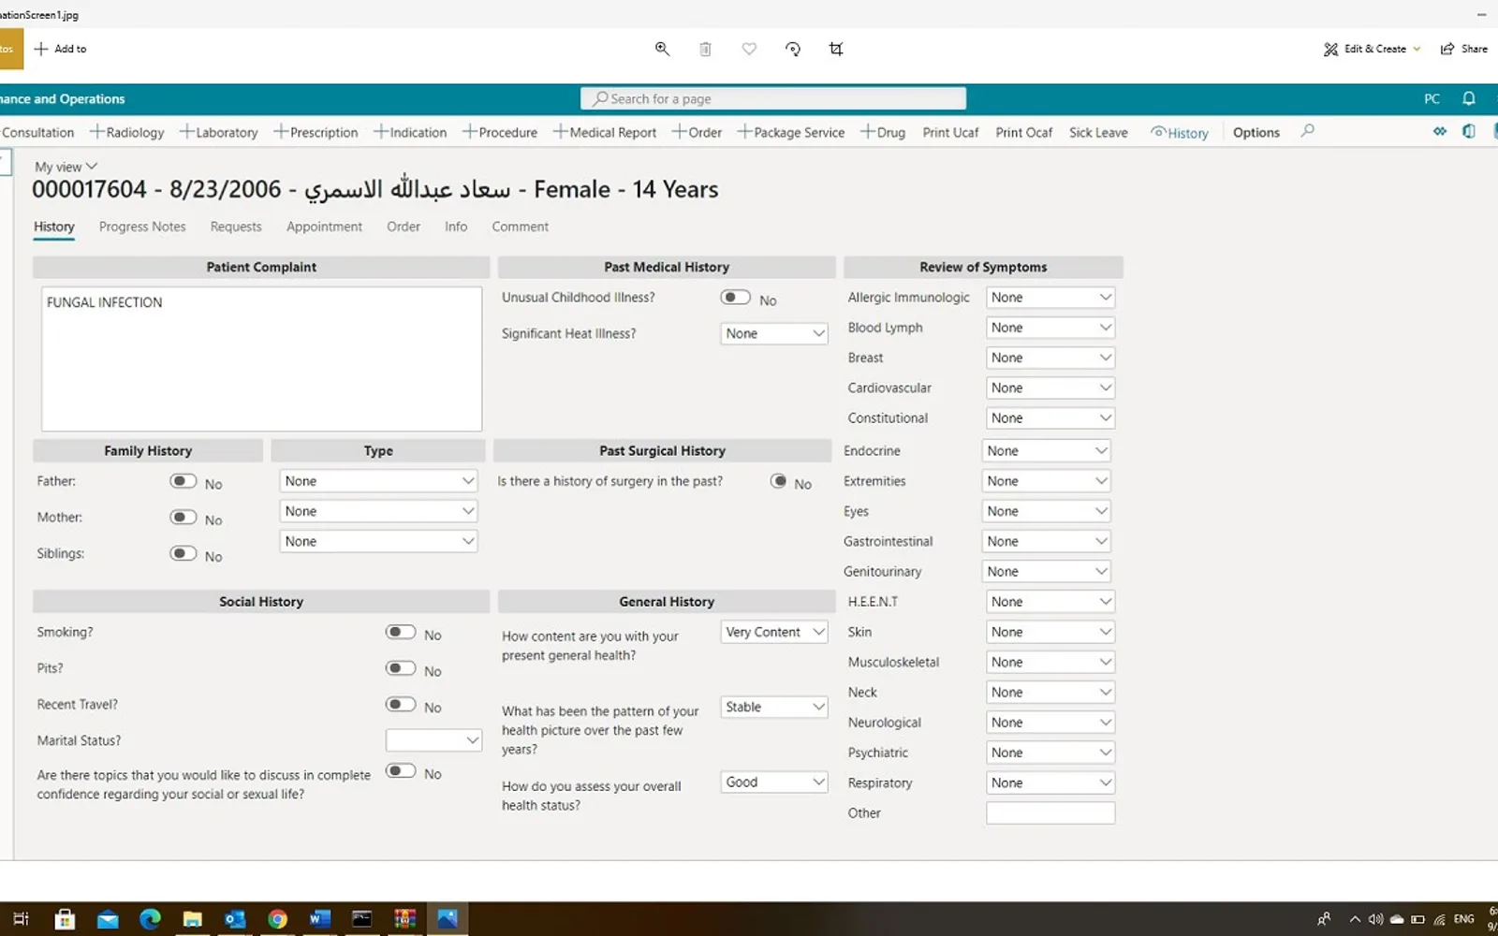The image size is (1498, 936).
Task: Click the Search for a page field
Action: coord(773,98)
